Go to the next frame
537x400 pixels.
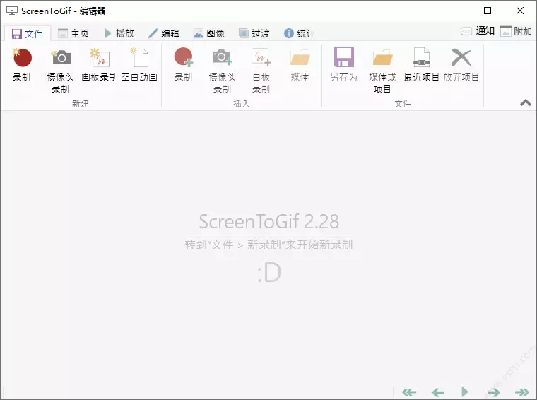pos(493,392)
